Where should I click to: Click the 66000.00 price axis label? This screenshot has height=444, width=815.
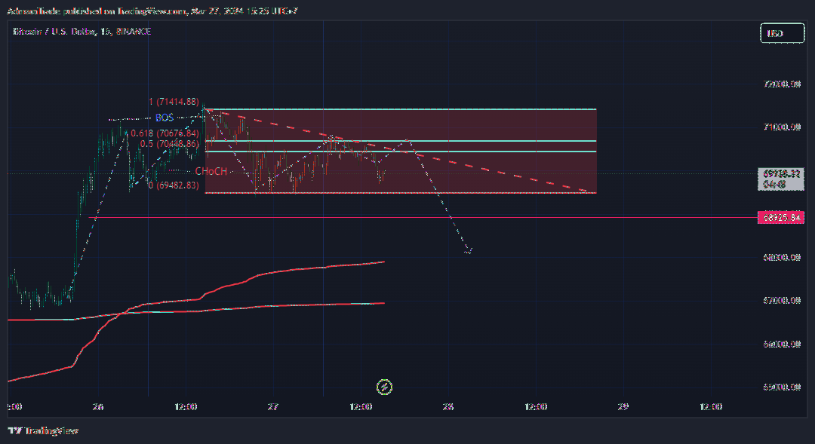click(x=782, y=344)
